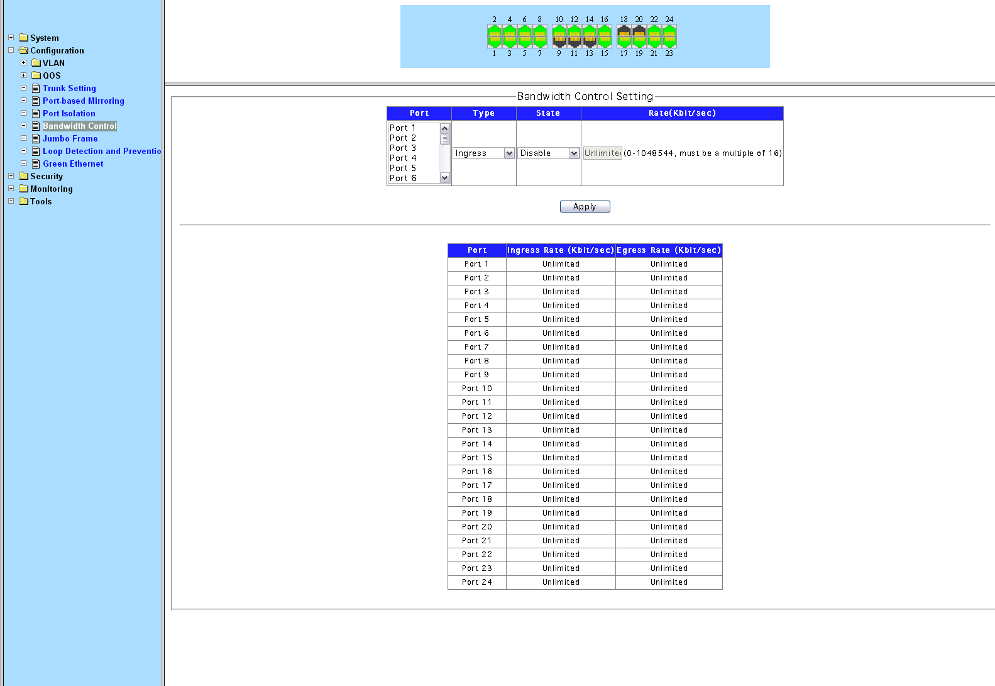Open the Type dropdown showing Ingress
This screenshot has width=995, height=686.
(x=484, y=153)
